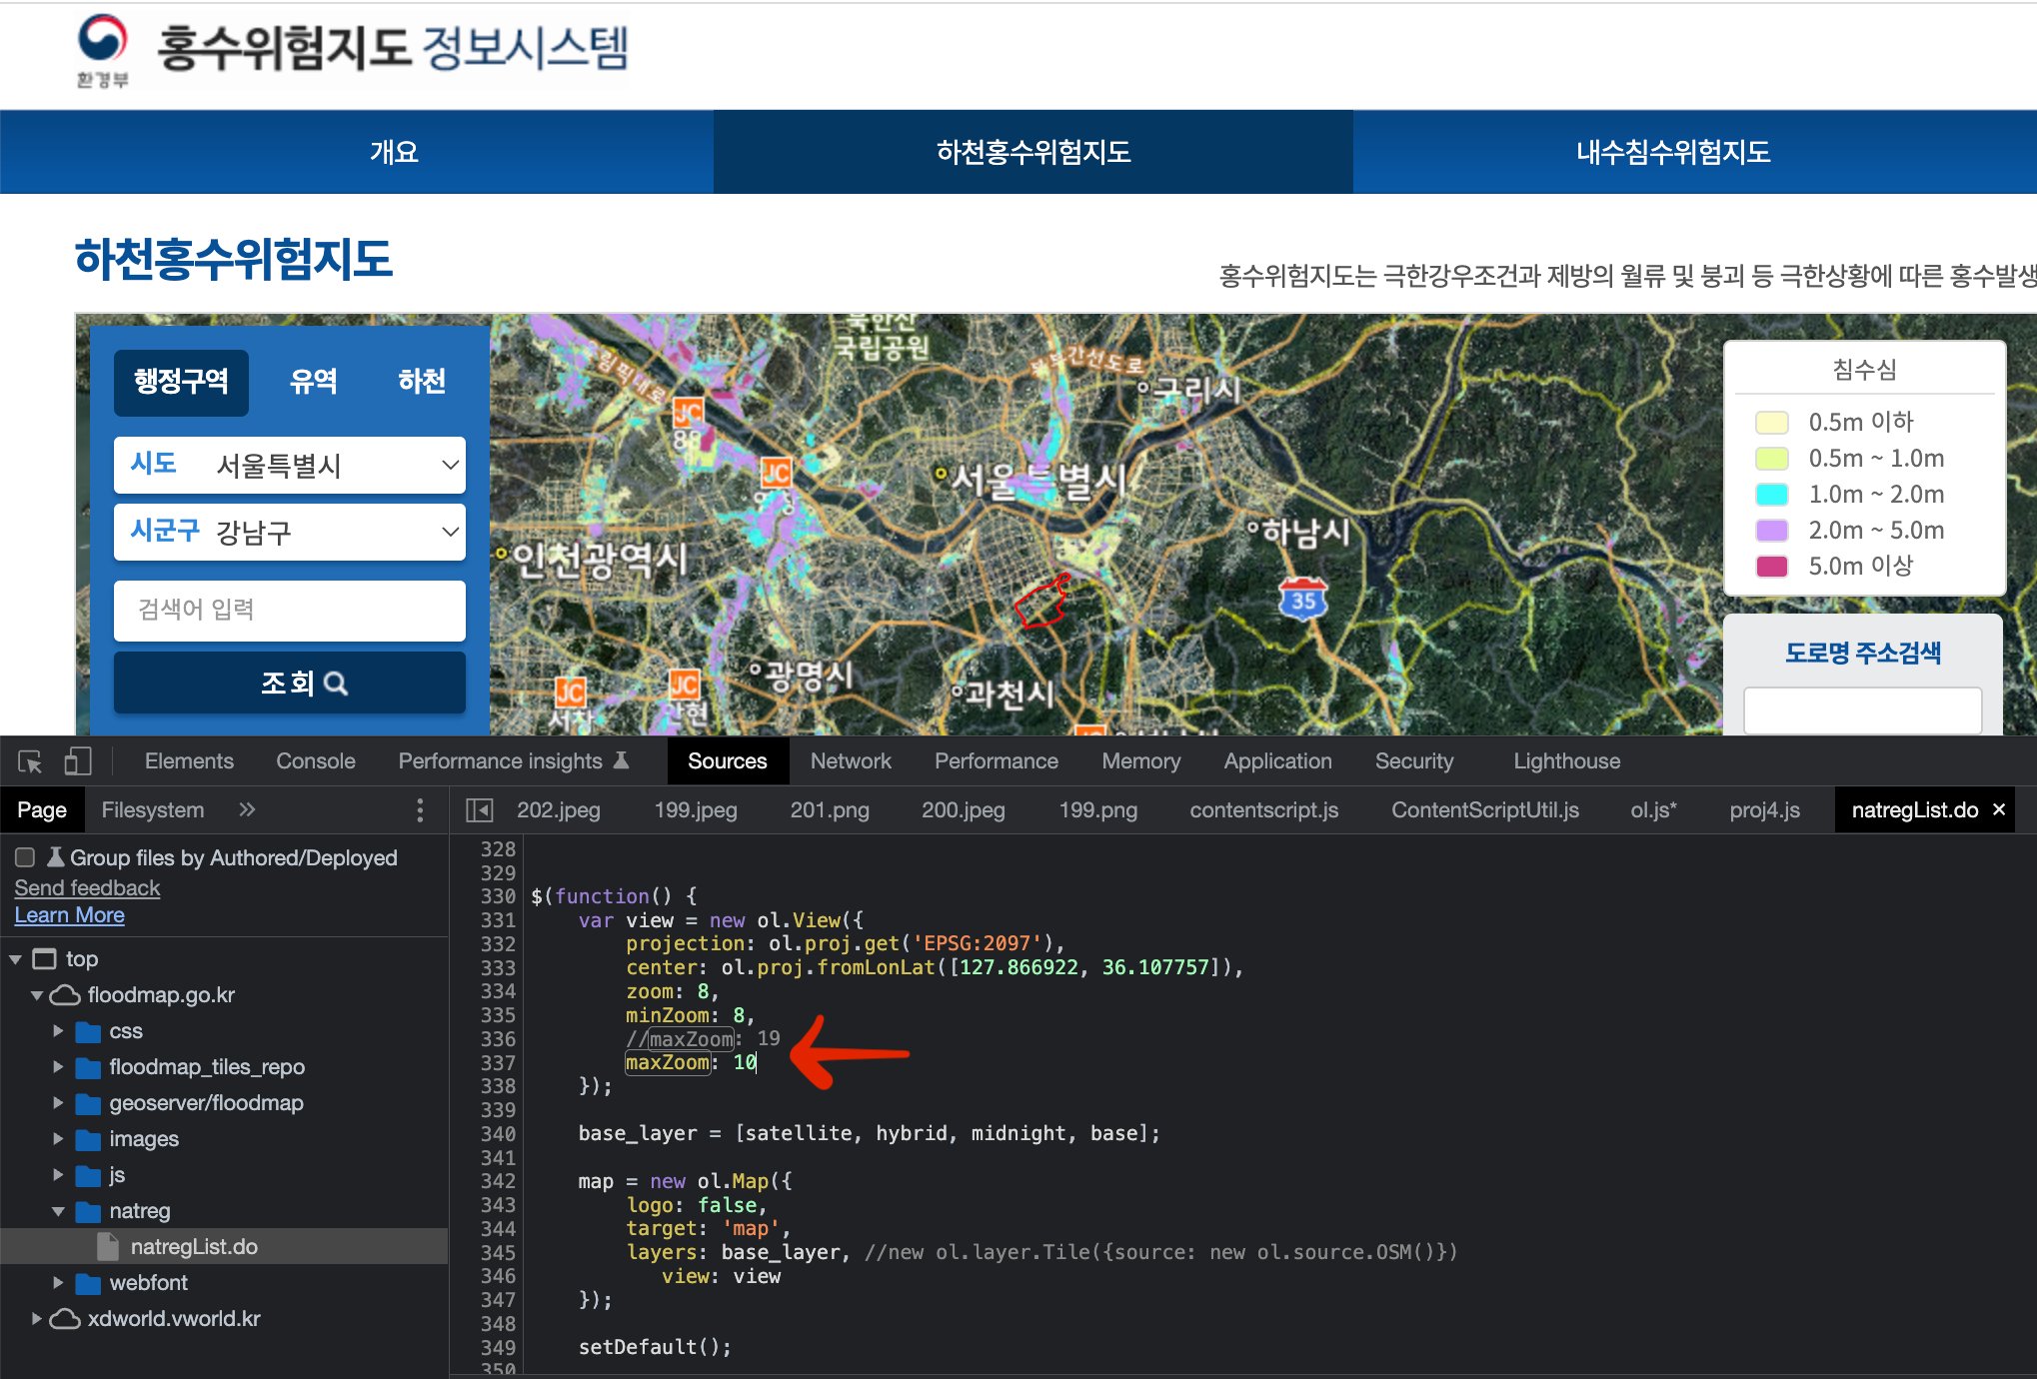Select the inspect element tool in DevTools
The image size is (2037, 1379).
click(x=29, y=760)
